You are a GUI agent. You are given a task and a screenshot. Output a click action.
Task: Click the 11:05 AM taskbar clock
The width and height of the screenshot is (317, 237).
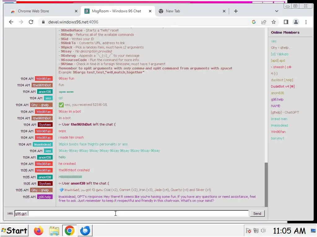(289, 231)
